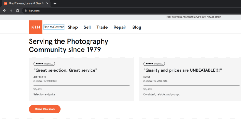This screenshot has width=241, height=119.
Task: Click five-star OVERALL badge in Jeffrey H review
Action: (44, 64)
